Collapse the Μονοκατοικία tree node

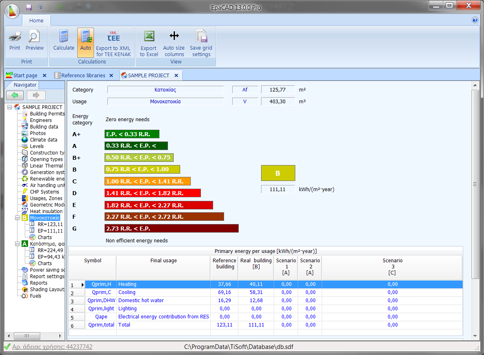17,218
